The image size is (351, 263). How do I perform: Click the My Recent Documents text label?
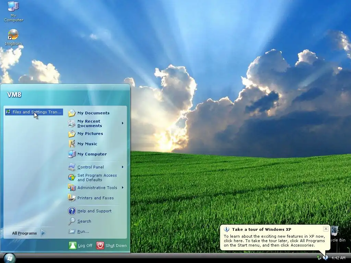pyautogui.click(x=89, y=123)
